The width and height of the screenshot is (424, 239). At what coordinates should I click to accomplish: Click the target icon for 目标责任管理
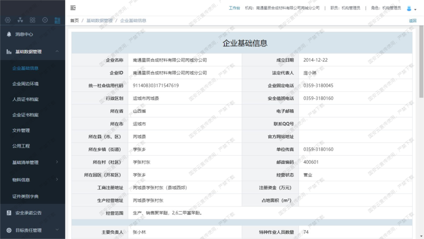[x=9, y=230]
